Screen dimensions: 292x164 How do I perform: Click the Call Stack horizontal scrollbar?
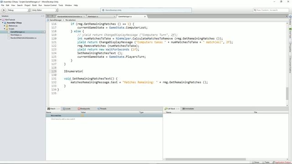click(206, 159)
